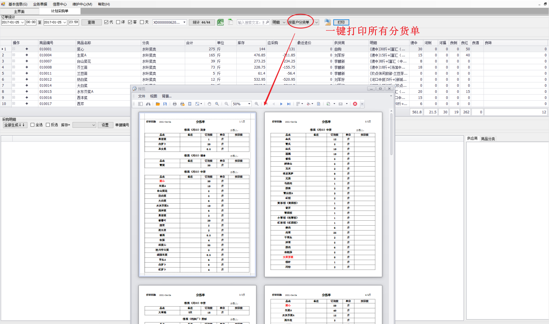Switch to the 主界面 tab
Screen dimensions: 549x324
coord(19,11)
